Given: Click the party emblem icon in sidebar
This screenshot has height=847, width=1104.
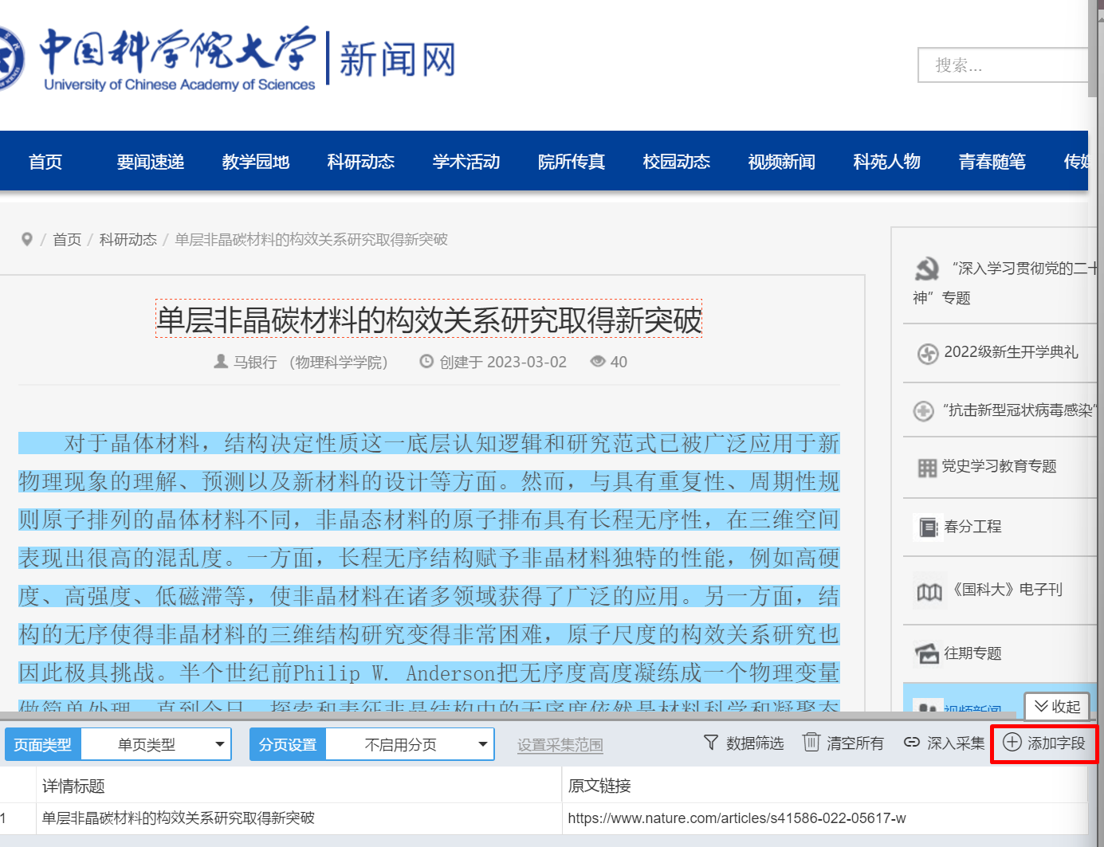Looking at the screenshot, I should click(x=927, y=269).
